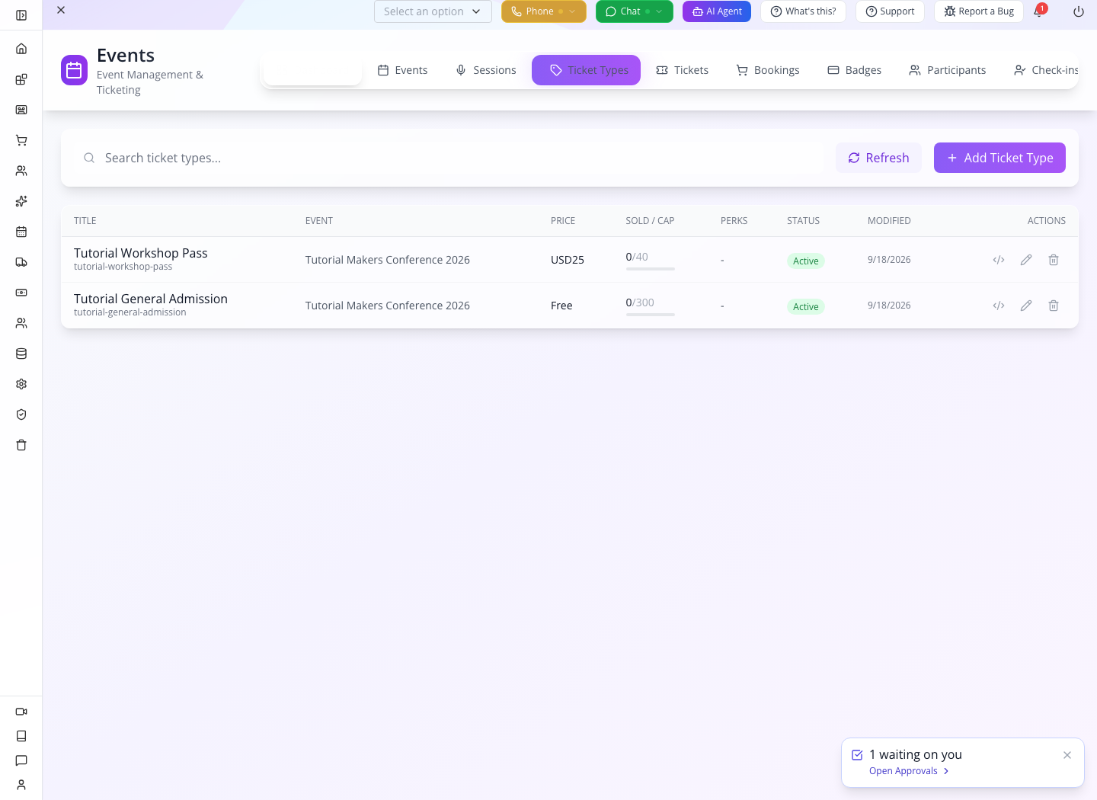Image resolution: width=1097 pixels, height=800 pixels.
Task: Open the delivery truck sidebar icon
Action: pos(21,262)
